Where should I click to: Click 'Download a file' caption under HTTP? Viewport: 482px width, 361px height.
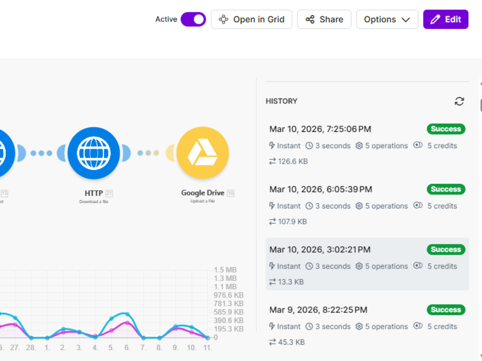94,202
